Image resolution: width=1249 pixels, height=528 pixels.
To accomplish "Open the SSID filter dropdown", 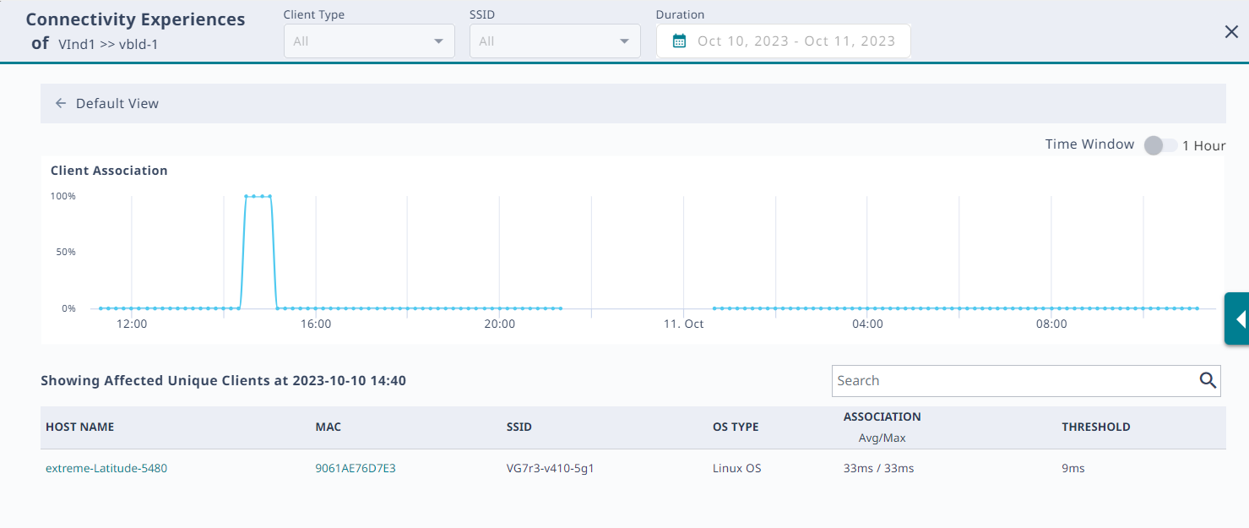I will (x=555, y=41).
